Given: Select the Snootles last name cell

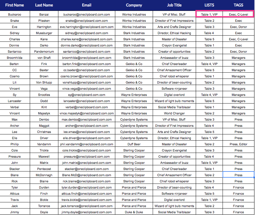Looking at the screenshot, I should pyautogui.click(x=44, y=95).
